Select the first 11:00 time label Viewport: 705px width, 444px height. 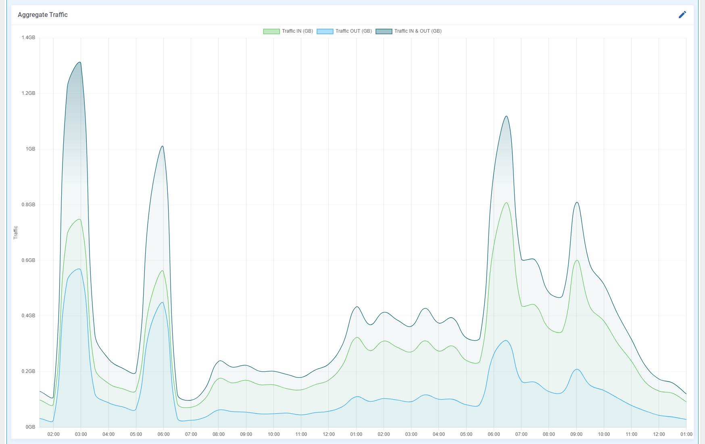tap(301, 434)
